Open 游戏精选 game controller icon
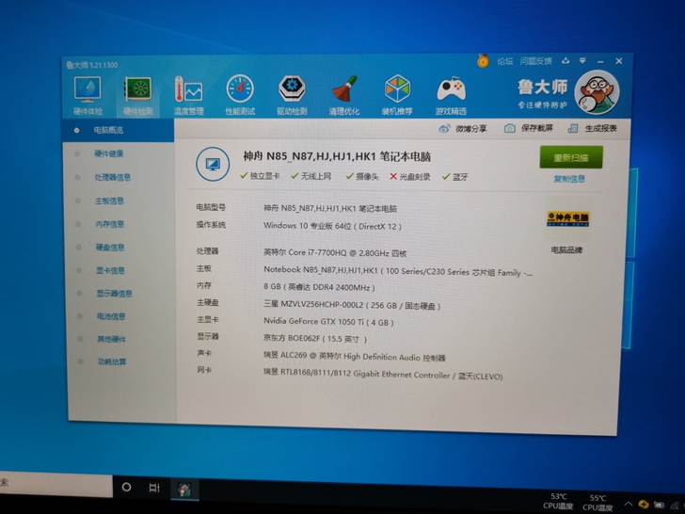The image size is (685, 514). click(451, 96)
